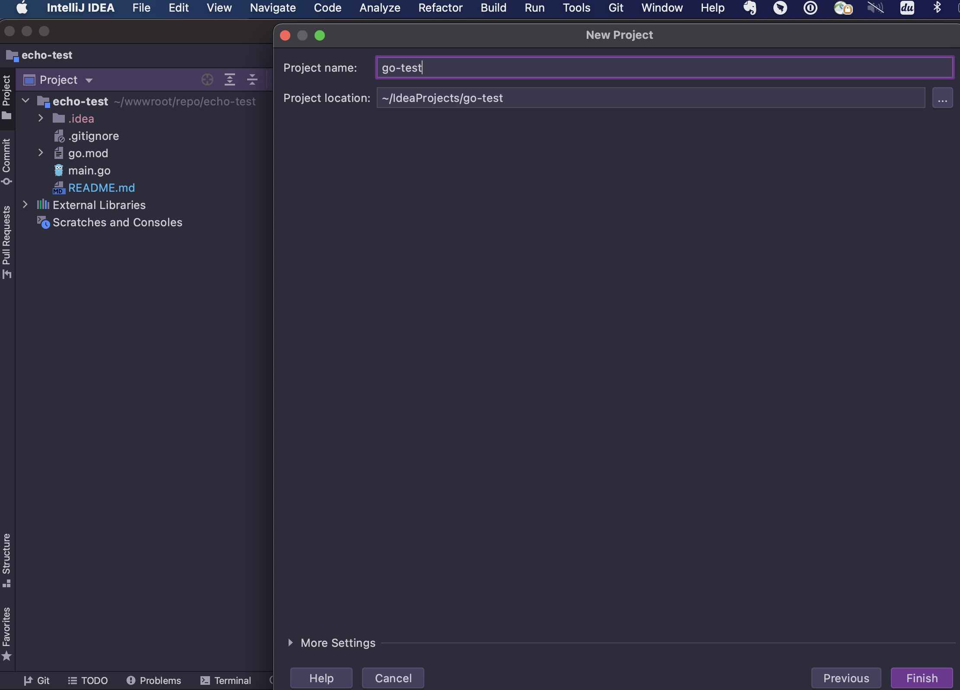Browse project location with ellipsis button
The height and width of the screenshot is (690, 960).
coord(942,98)
